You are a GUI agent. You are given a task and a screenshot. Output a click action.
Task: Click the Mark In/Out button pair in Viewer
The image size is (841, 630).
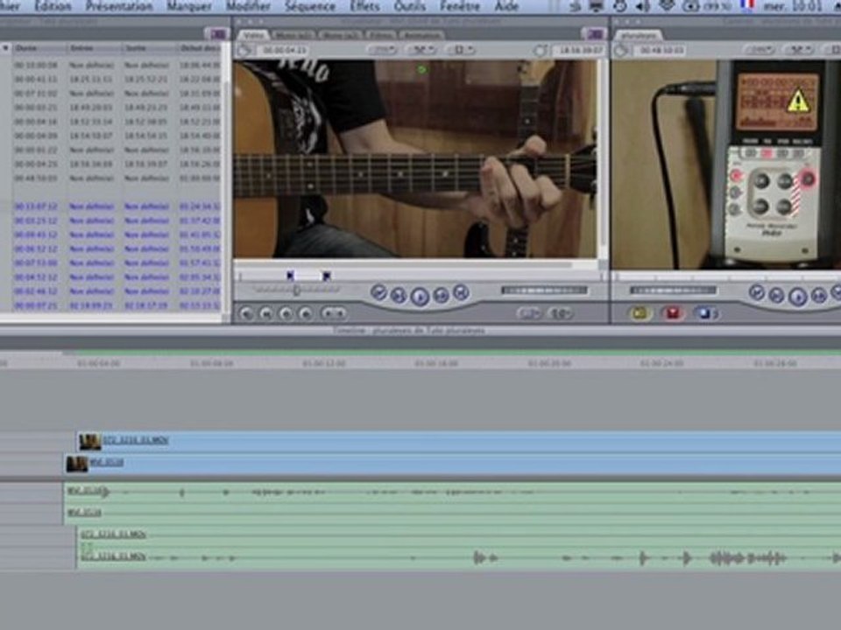334,313
